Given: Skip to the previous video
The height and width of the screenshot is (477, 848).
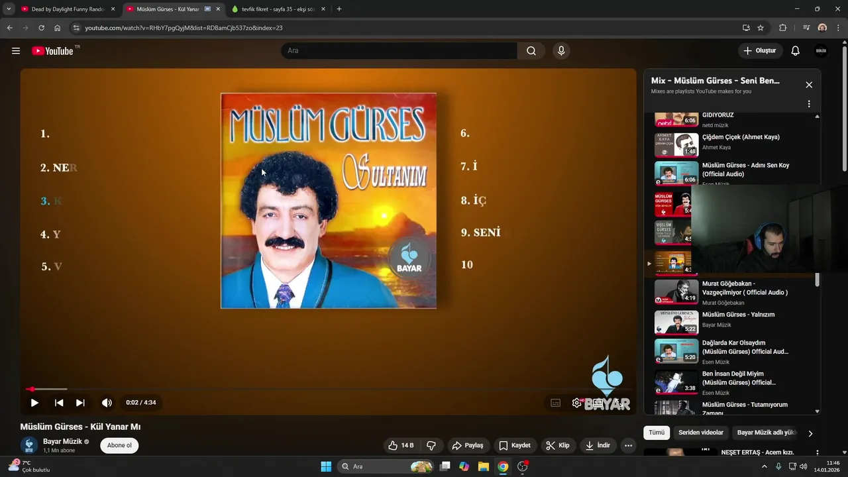Looking at the screenshot, I should [59, 402].
